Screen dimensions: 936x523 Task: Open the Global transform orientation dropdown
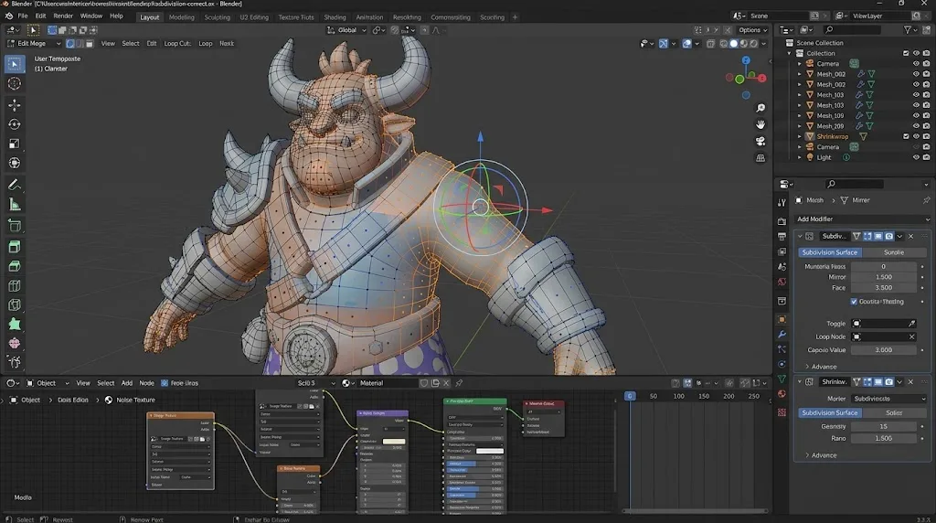point(346,30)
